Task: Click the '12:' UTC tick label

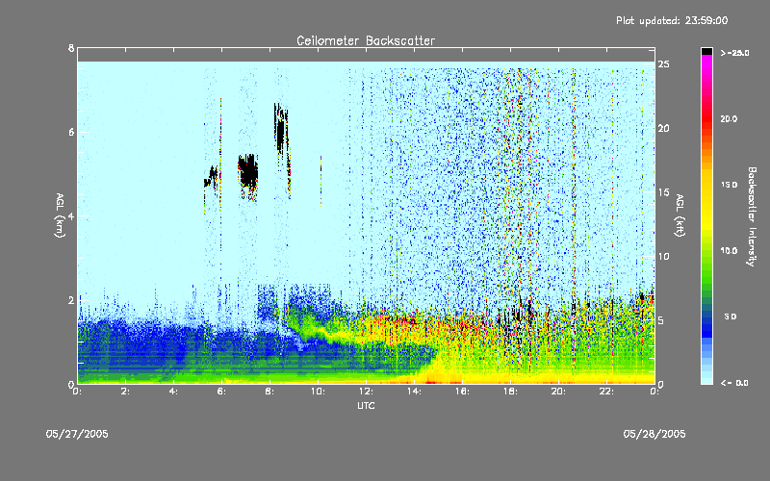Action: 367,392
